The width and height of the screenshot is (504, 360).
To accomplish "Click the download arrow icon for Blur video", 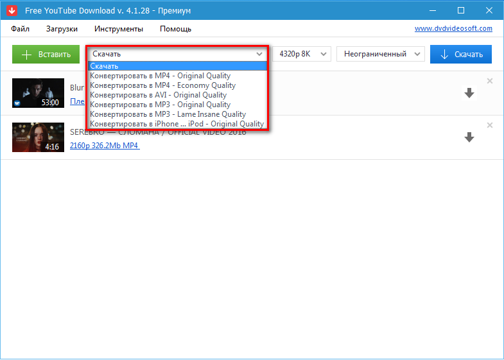I will click(x=469, y=94).
